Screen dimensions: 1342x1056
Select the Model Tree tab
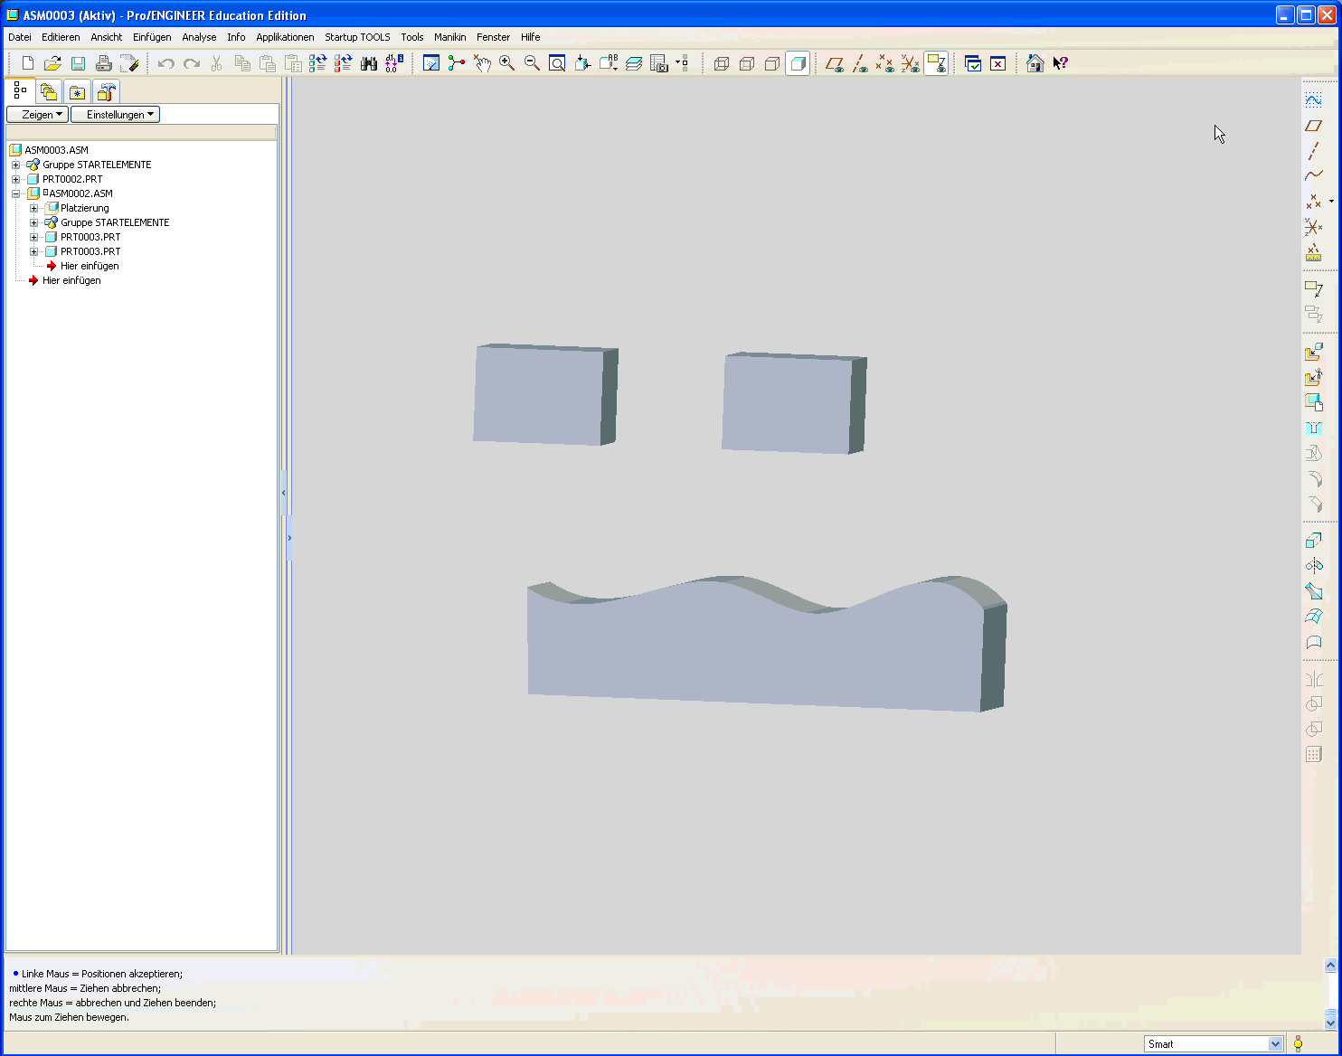pyautogui.click(x=20, y=90)
